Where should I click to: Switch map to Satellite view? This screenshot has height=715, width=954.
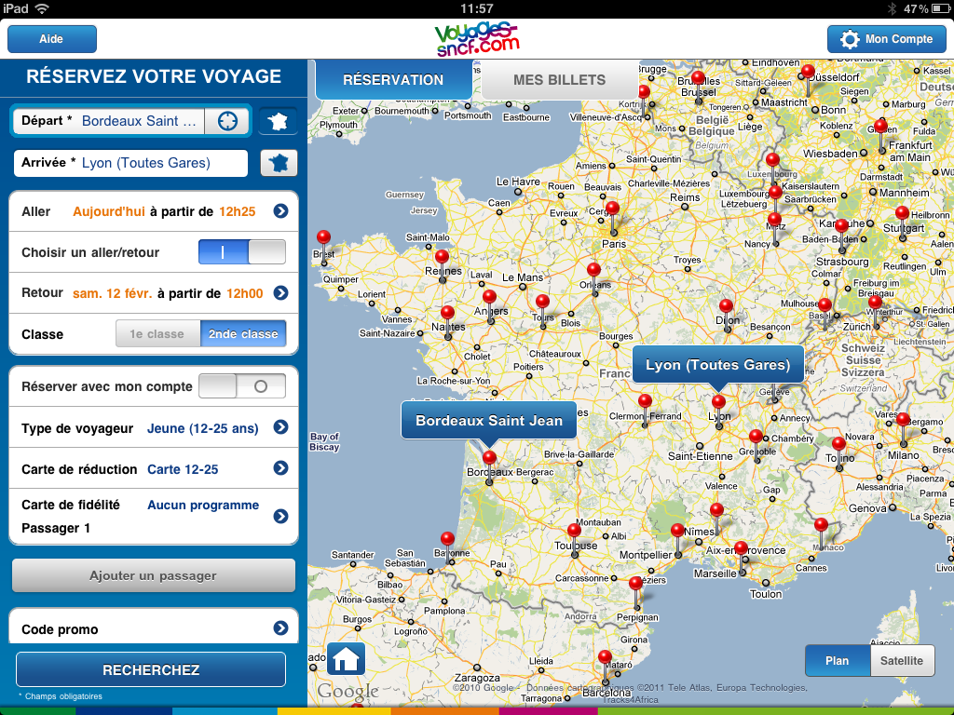click(902, 661)
